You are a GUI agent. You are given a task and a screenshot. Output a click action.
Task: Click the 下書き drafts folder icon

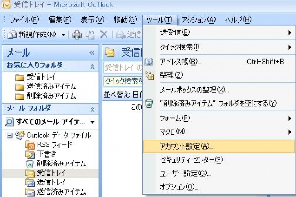pyautogui.click(x=30, y=154)
